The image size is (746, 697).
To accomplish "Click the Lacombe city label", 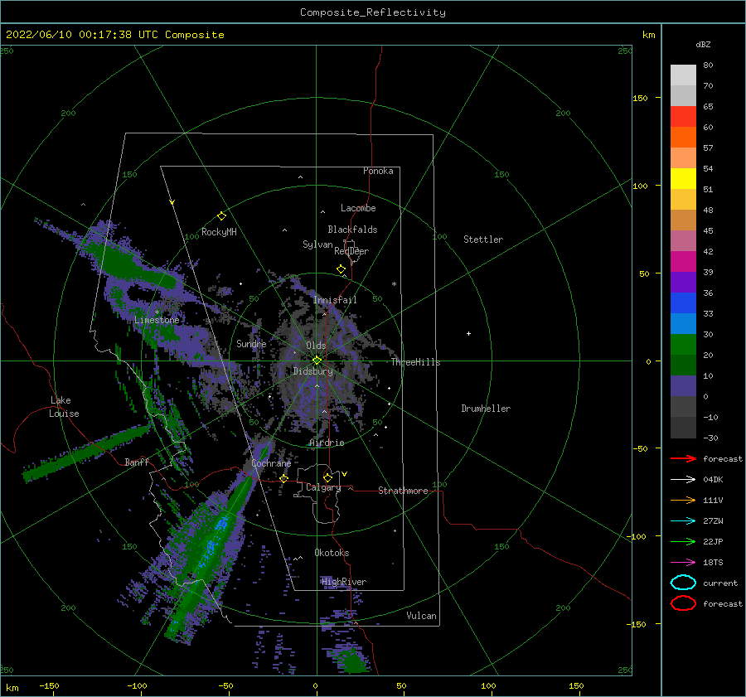I will coord(358,208).
